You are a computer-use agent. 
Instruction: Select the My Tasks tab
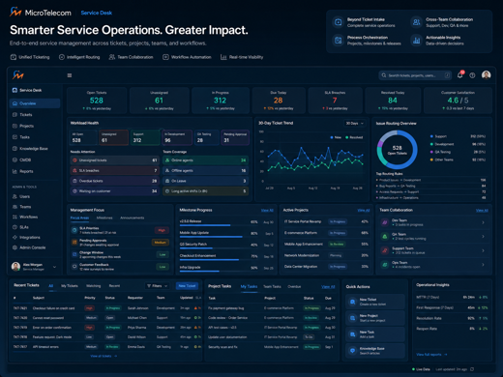[x=249, y=286]
